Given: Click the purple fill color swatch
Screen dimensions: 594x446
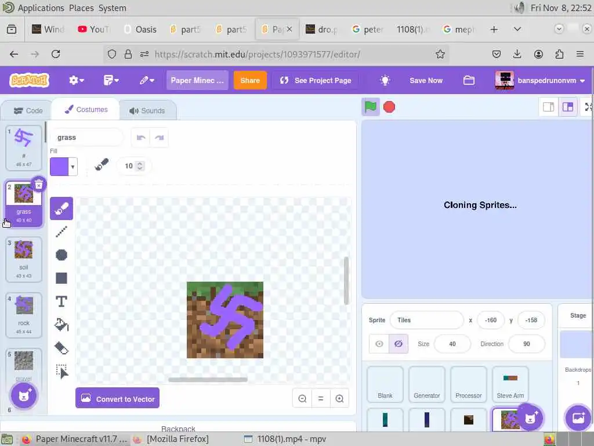Looking at the screenshot, I should pos(59,167).
